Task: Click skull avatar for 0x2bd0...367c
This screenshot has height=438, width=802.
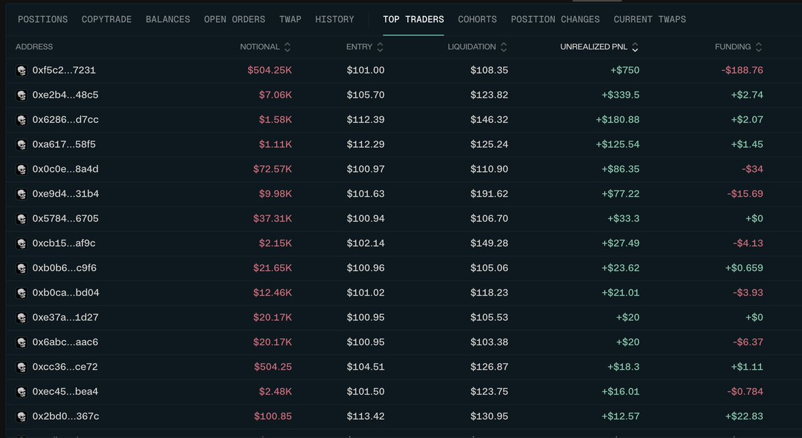Action: click(x=21, y=417)
